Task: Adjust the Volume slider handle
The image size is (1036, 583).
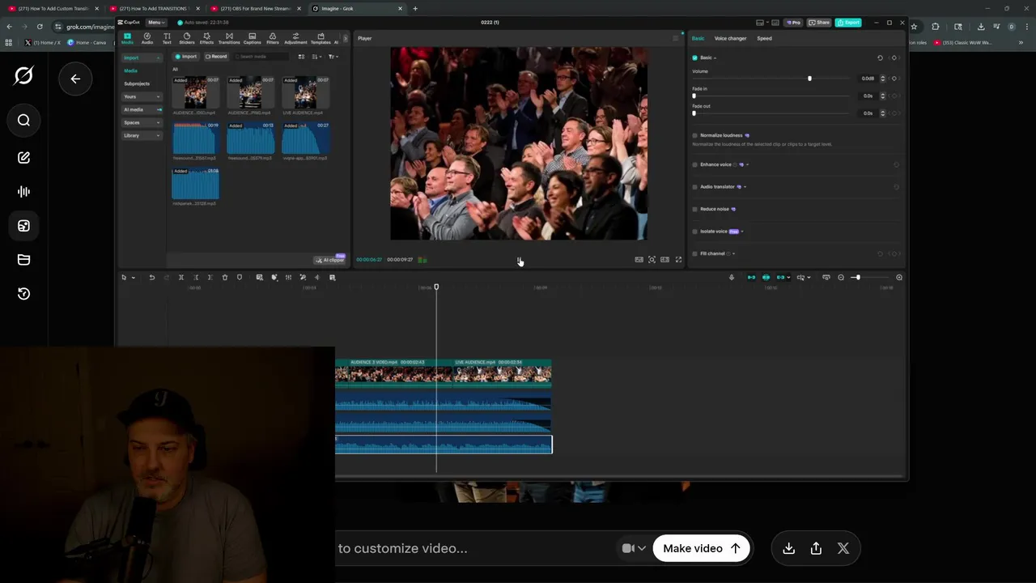Action: tap(809, 79)
